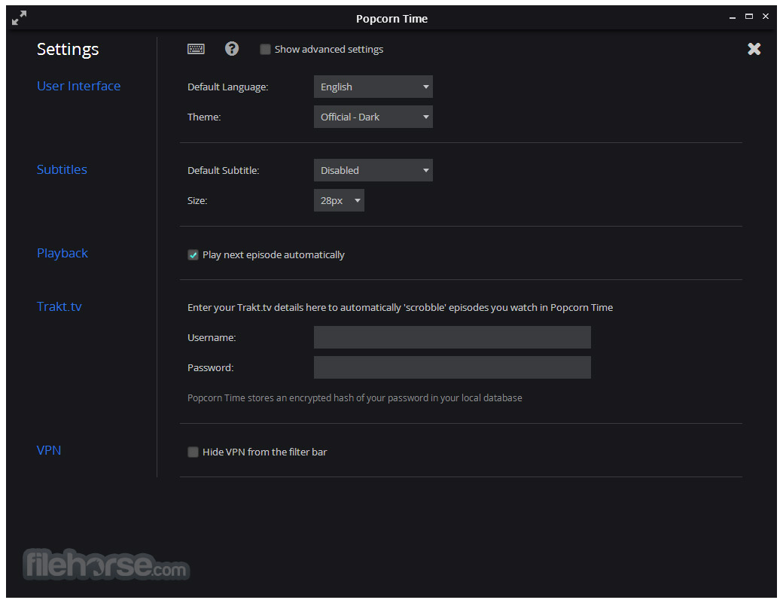The width and height of the screenshot is (783, 603).
Task: Click the Theme: label
Action: click(204, 117)
